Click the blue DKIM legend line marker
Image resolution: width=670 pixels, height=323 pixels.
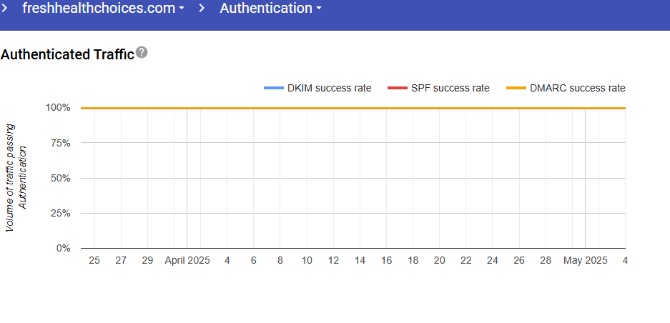coord(274,88)
